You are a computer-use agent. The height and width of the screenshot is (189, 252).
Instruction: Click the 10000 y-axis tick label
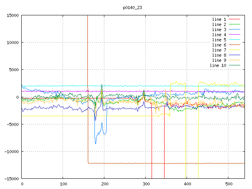pyautogui.click(x=12, y=43)
